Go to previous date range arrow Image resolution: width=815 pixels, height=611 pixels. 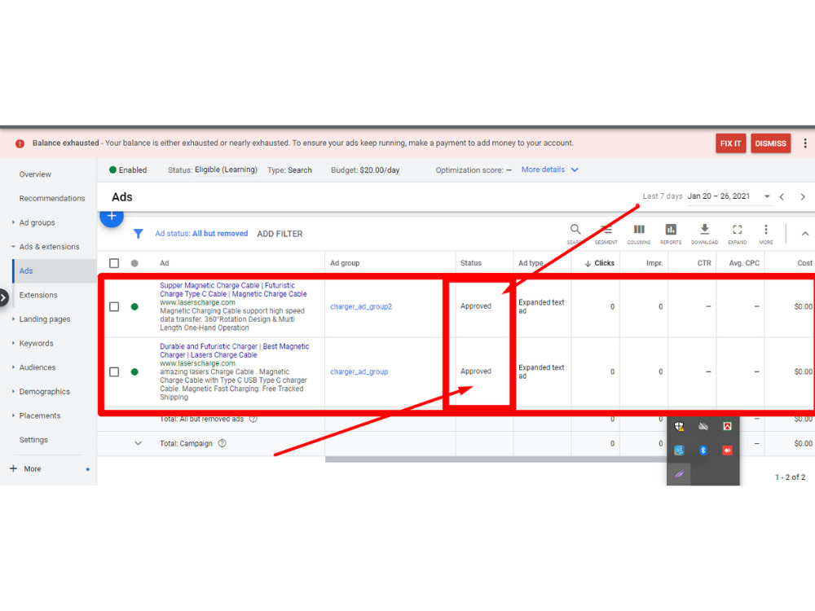click(x=782, y=197)
